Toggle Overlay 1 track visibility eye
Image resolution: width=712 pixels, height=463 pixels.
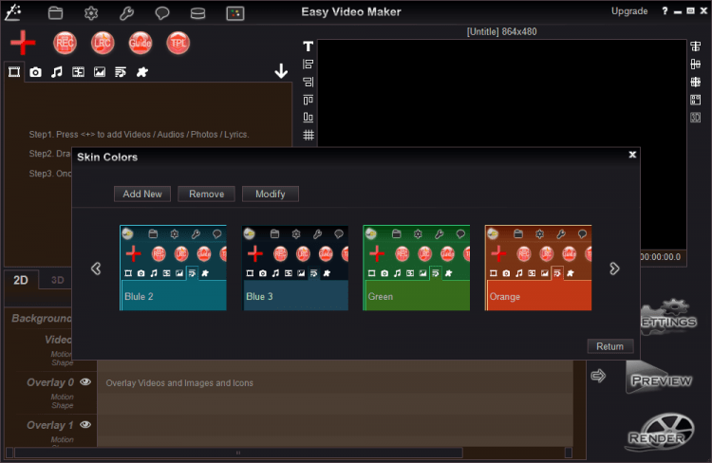[x=85, y=425]
